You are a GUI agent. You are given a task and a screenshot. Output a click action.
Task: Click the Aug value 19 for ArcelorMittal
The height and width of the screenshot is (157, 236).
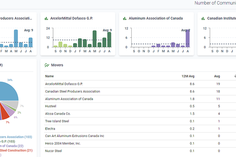click(218, 84)
